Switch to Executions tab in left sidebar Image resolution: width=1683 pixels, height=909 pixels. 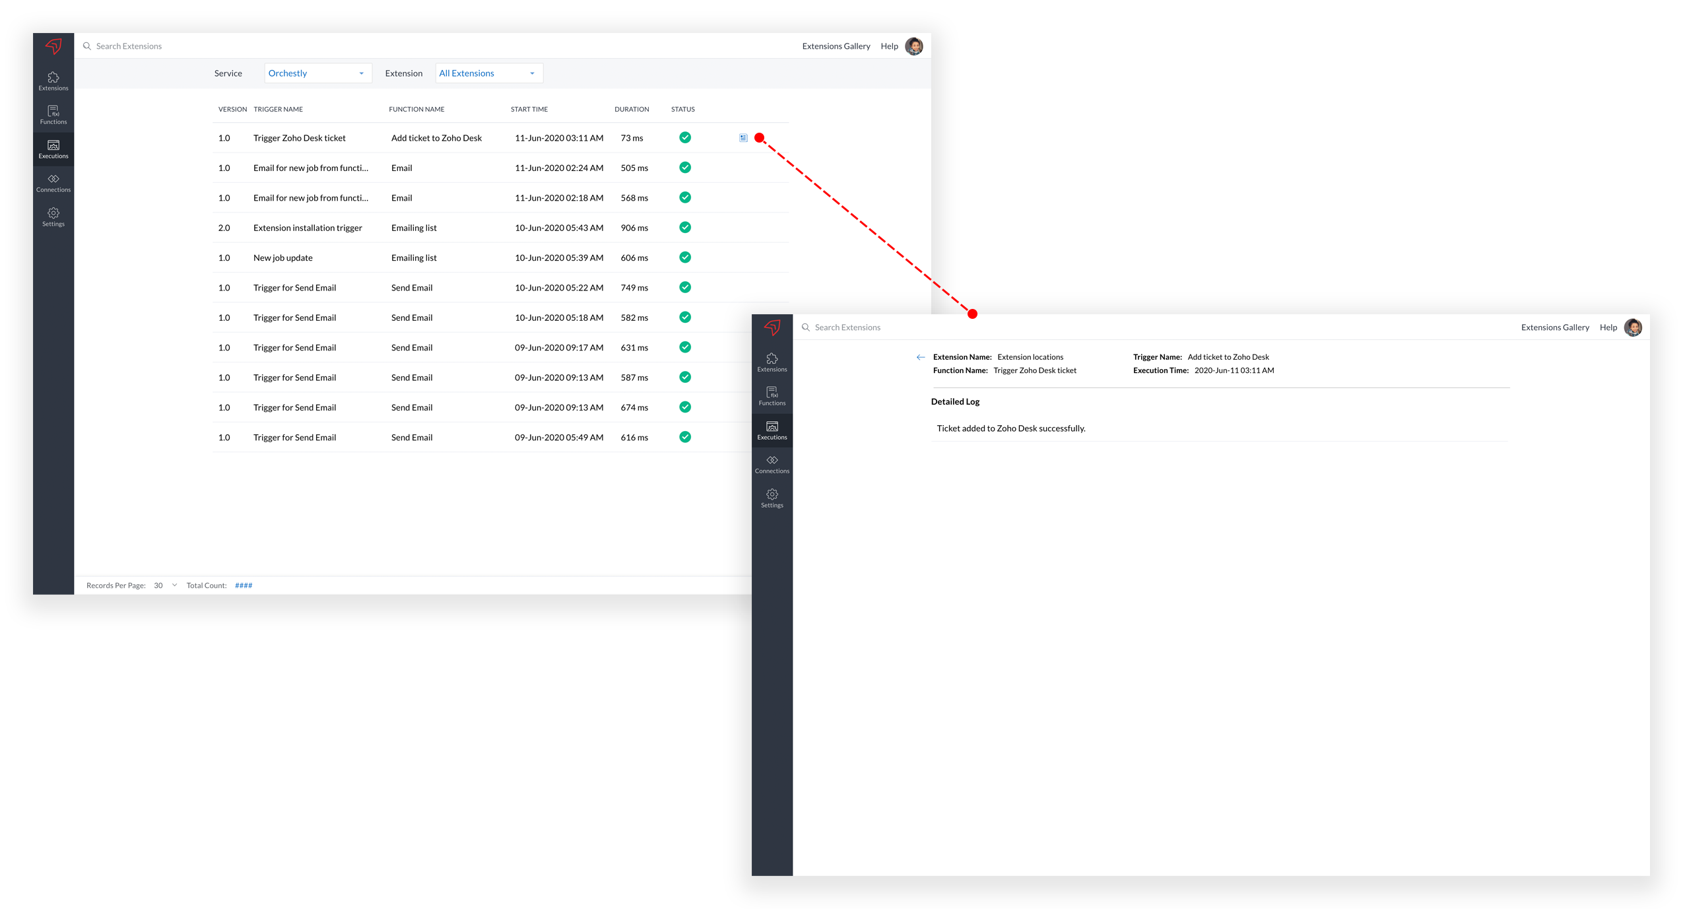(x=53, y=149)
